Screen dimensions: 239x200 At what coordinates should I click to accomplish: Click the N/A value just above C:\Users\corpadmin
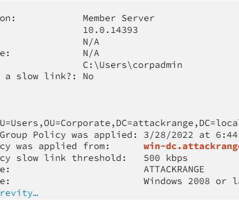coord(91,53)
